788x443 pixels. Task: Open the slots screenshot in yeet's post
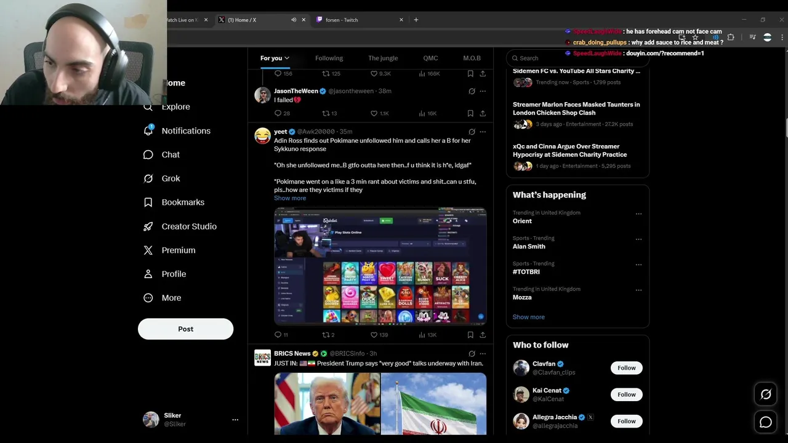tap(380, 266)
